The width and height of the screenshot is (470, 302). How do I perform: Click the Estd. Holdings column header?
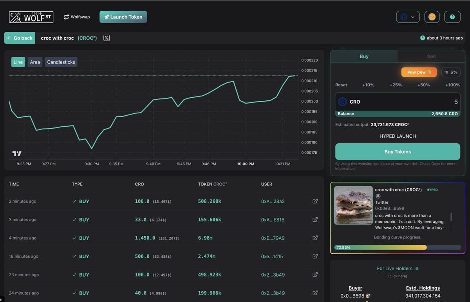[x=423, y=288]
